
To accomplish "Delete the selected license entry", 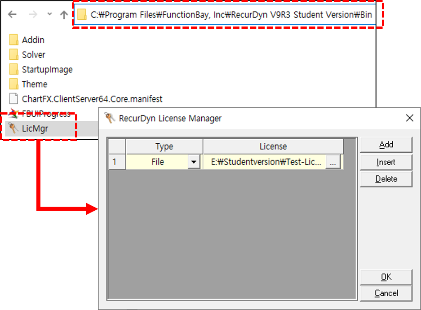I will click(x=386, y=179).
